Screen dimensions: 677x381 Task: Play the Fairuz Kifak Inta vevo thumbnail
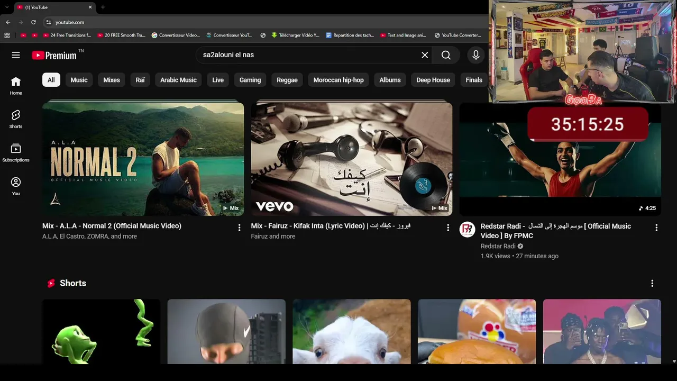pyautogui.click(x=352, y=159)
